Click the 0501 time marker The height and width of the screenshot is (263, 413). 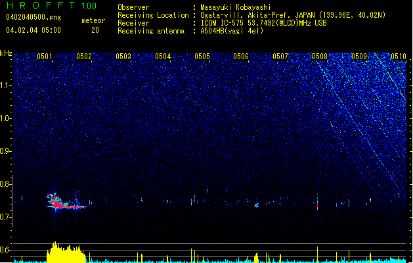click(45, 57)
